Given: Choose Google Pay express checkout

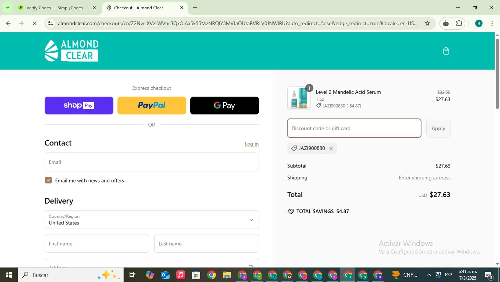Looking at the screenshot, I should (224, 106).
